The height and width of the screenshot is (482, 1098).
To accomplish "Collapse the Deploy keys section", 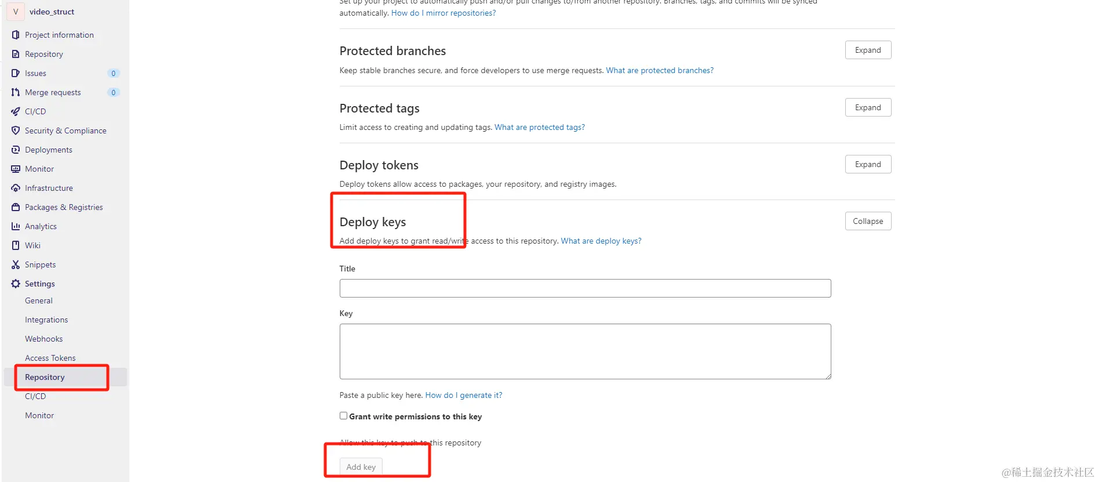I will [867, 221].
